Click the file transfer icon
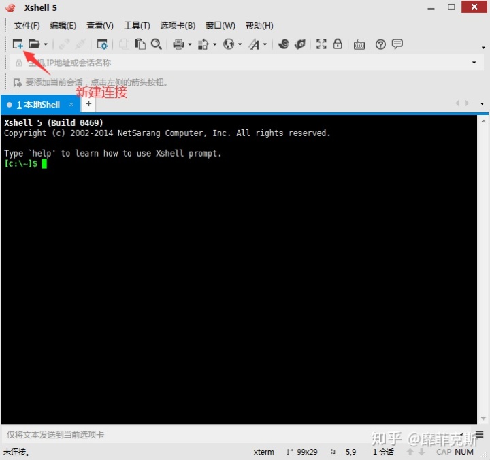The height and width of the screenshot is (460, 490). click(203, 44)
